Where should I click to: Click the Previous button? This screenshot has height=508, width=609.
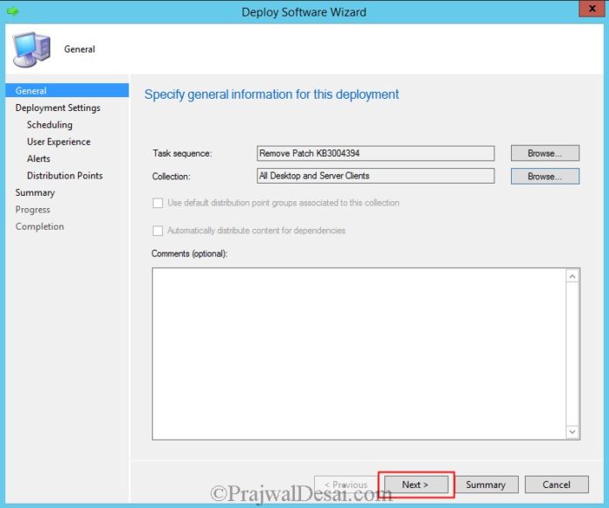click(346, 484)
